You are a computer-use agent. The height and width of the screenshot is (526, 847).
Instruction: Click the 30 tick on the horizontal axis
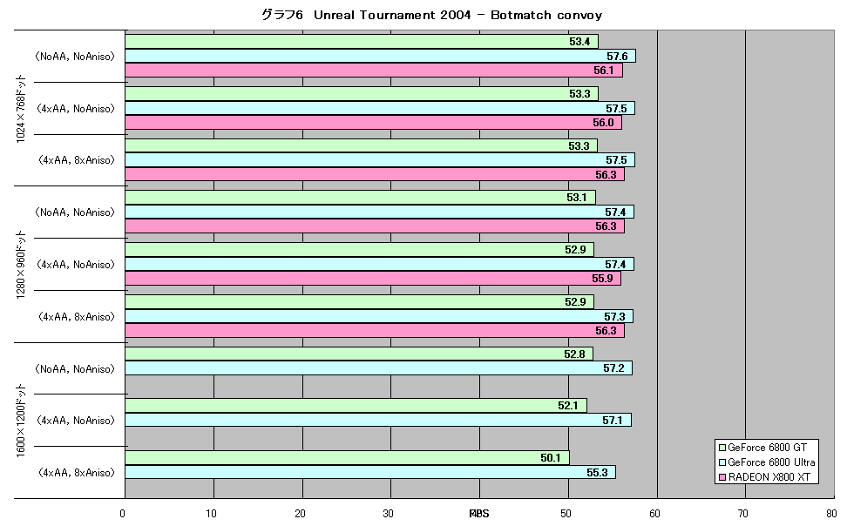(389, 514)
